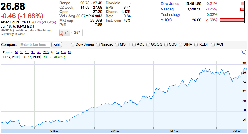Set chart zoom to 1d
Image resolution: width=248 pixels, height=134 pixels.
(x=16, y=52)
